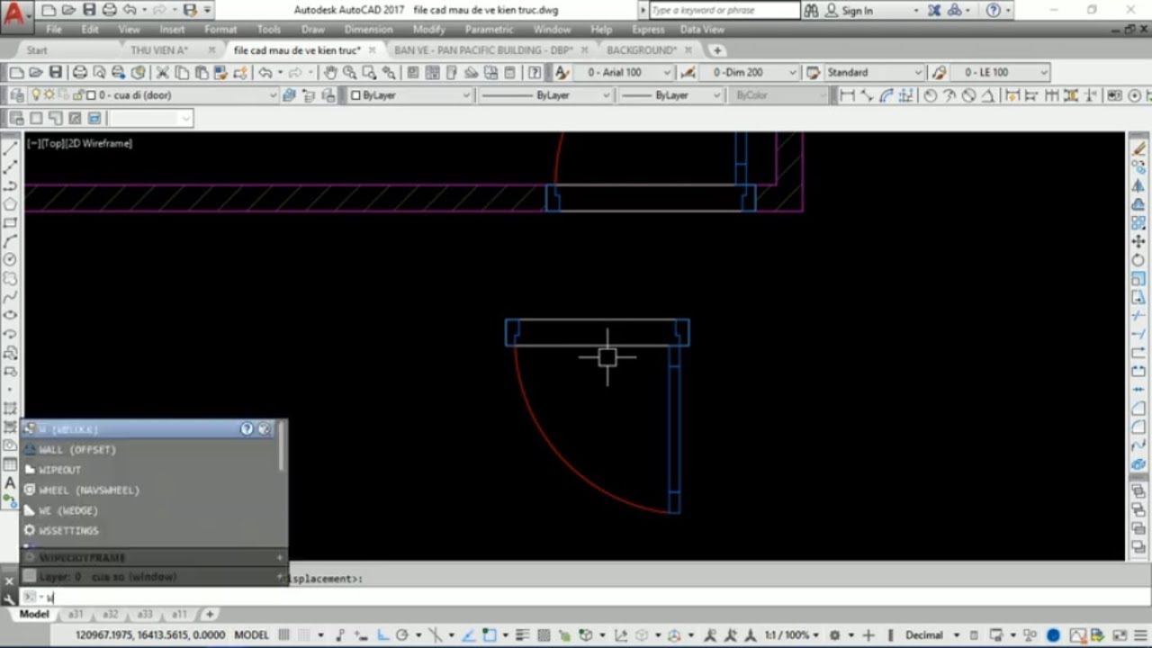Open multileader style dropdown '0 - LE 100'

tap(1001, 73)
